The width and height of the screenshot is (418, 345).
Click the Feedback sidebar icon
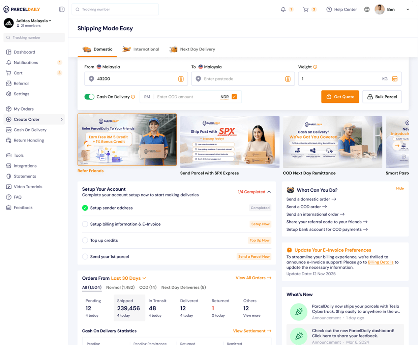(x=9, y=208)
